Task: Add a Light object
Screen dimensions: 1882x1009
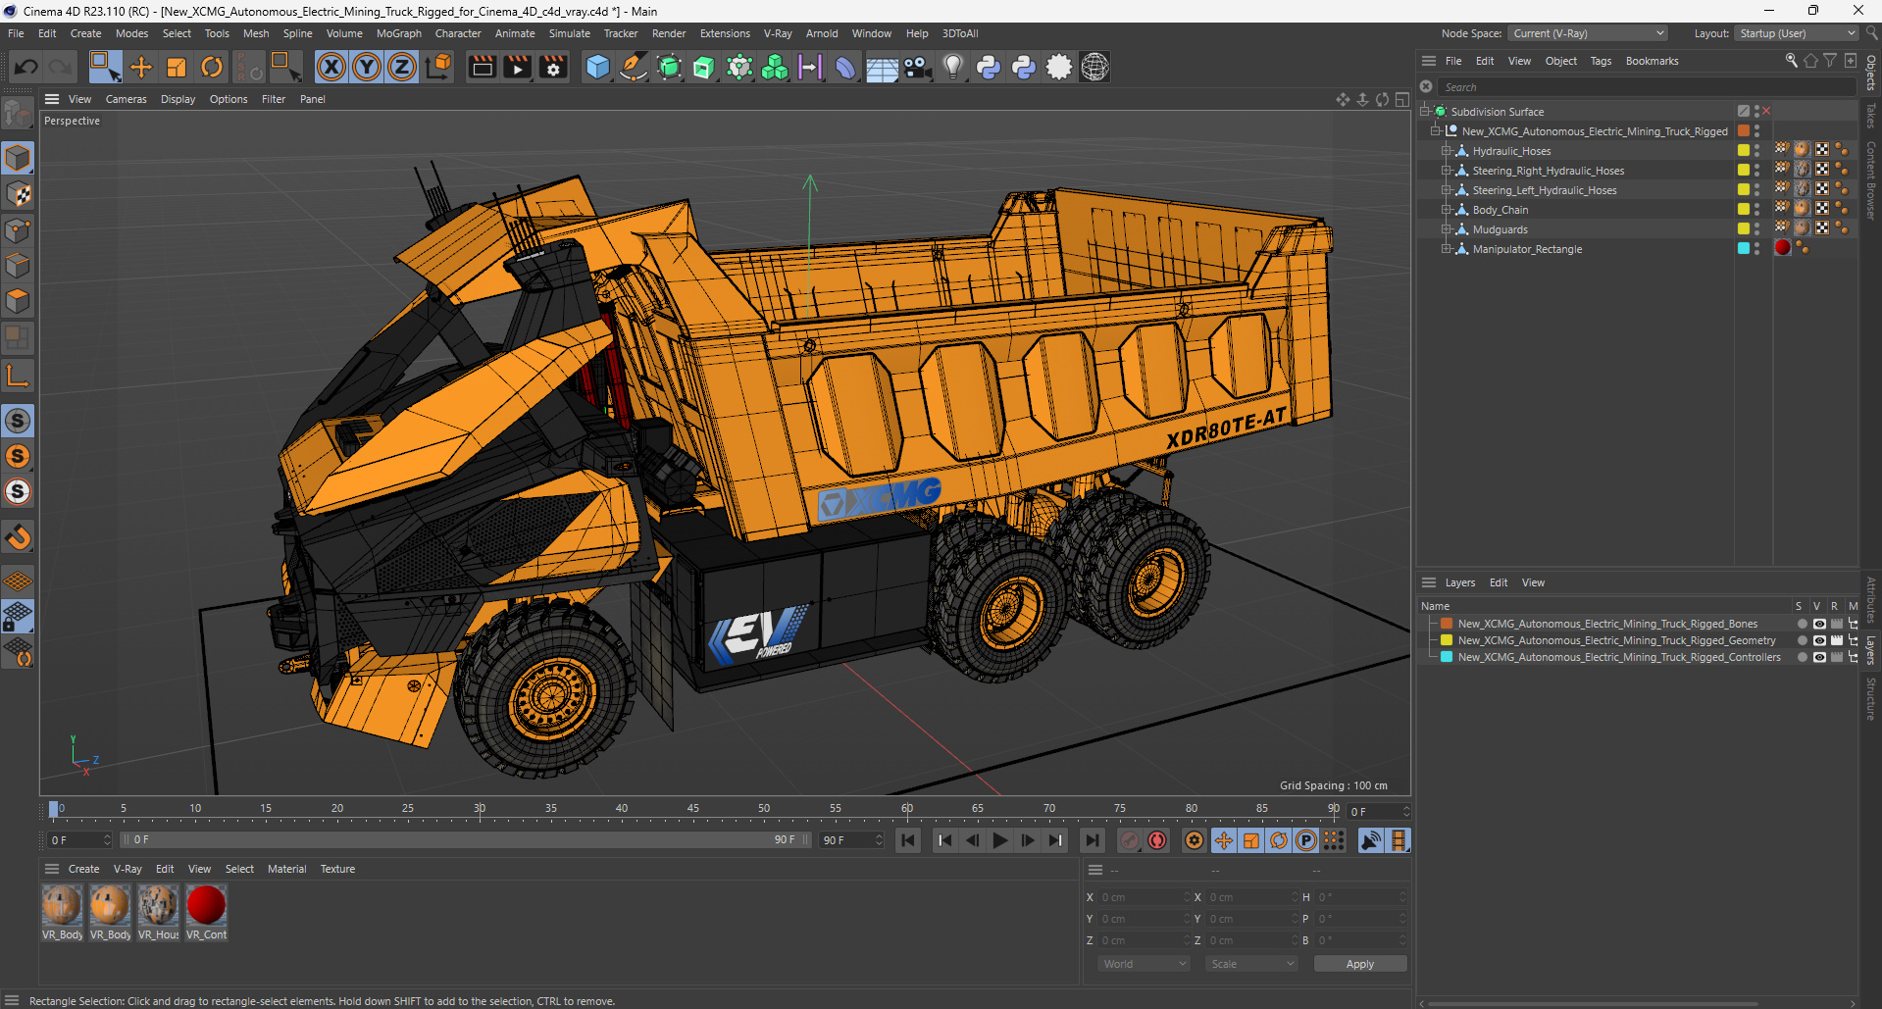Action: pyautogui.click(x=952, y=67)
